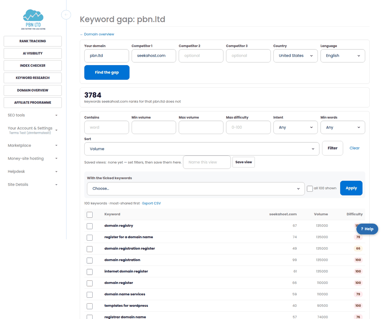Screen dimensions: 383x319
Task: Click the 3784 keyword count
Action: 93,95
